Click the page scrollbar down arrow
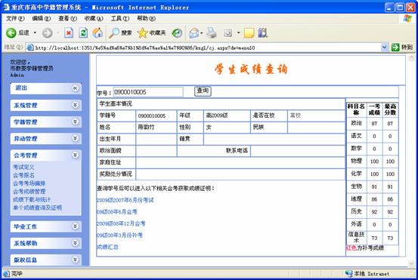 412,263
